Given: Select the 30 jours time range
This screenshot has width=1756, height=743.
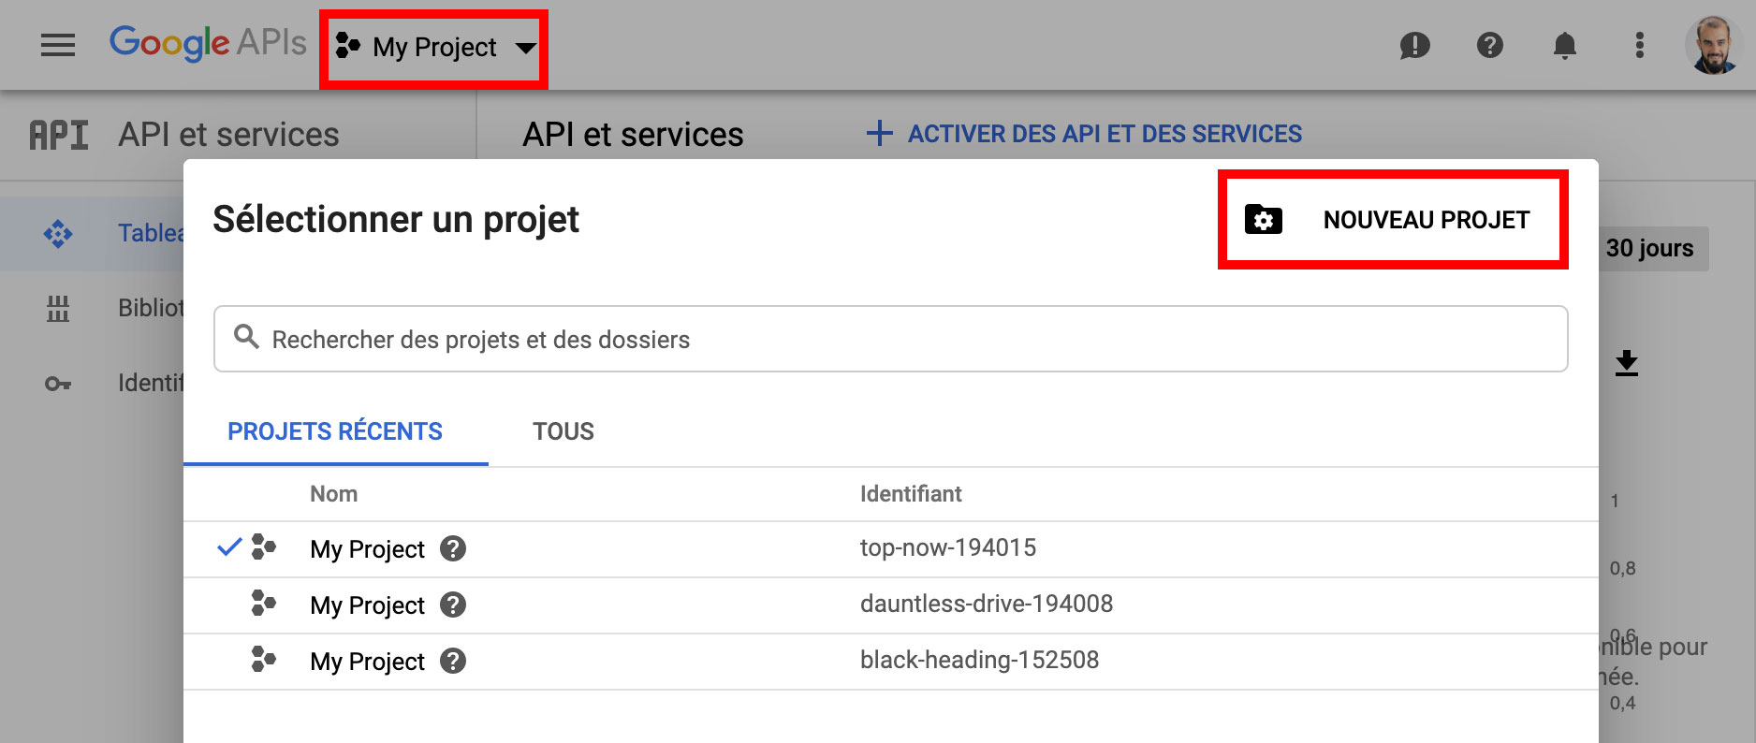Looking at the screenshot, I should (x=1649, y=249).
